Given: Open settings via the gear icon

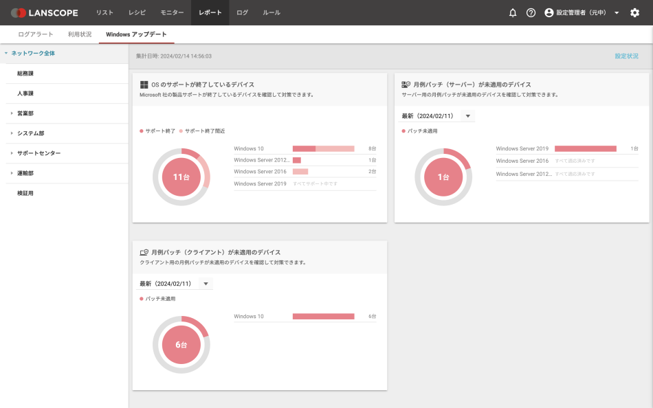Looking at the screenshot, I should click(x=634, y=13).
